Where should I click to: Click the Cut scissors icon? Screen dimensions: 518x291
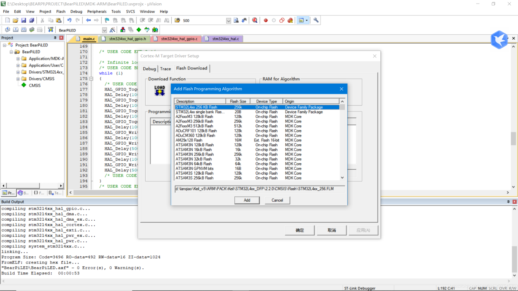pos(42,20)
